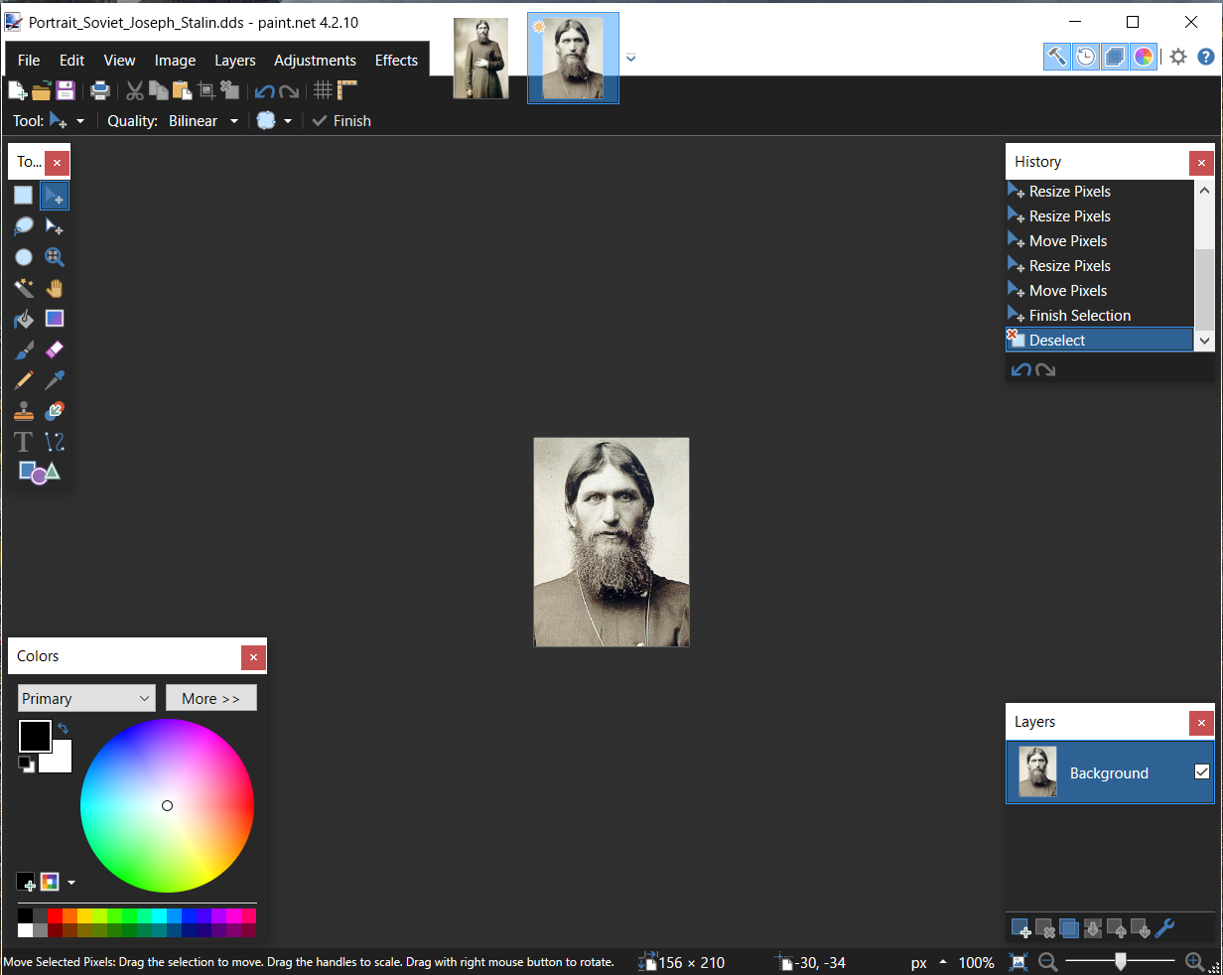Toggle the Tools window button
This screenshot has height=975, width=1223.
click(x=1057, y=57)
